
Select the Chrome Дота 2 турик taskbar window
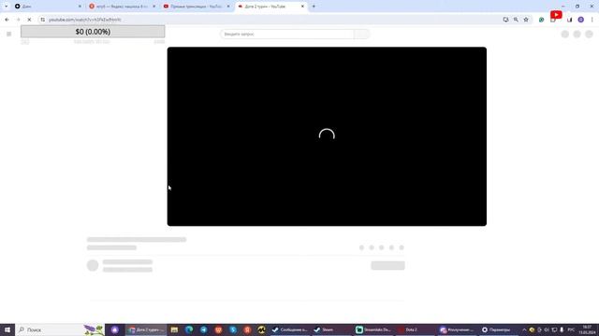[x=146, y=329]
